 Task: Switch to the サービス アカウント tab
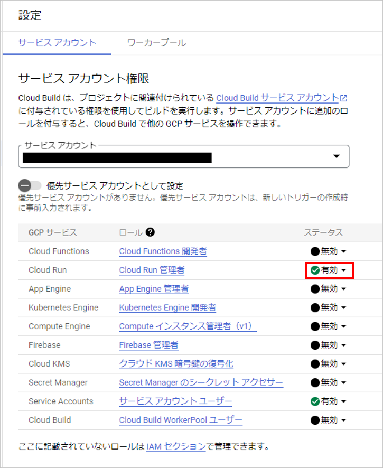pos(57,43)
